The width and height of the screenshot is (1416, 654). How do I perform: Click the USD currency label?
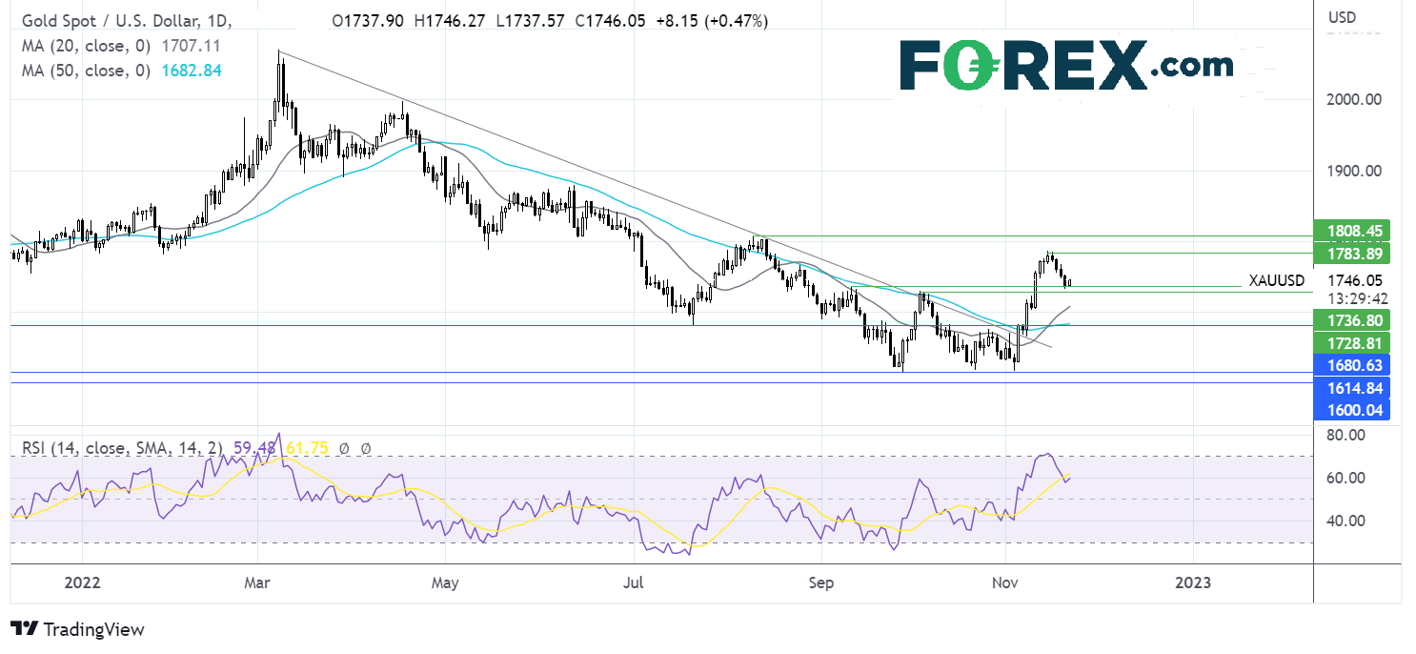click(1343, 17)
